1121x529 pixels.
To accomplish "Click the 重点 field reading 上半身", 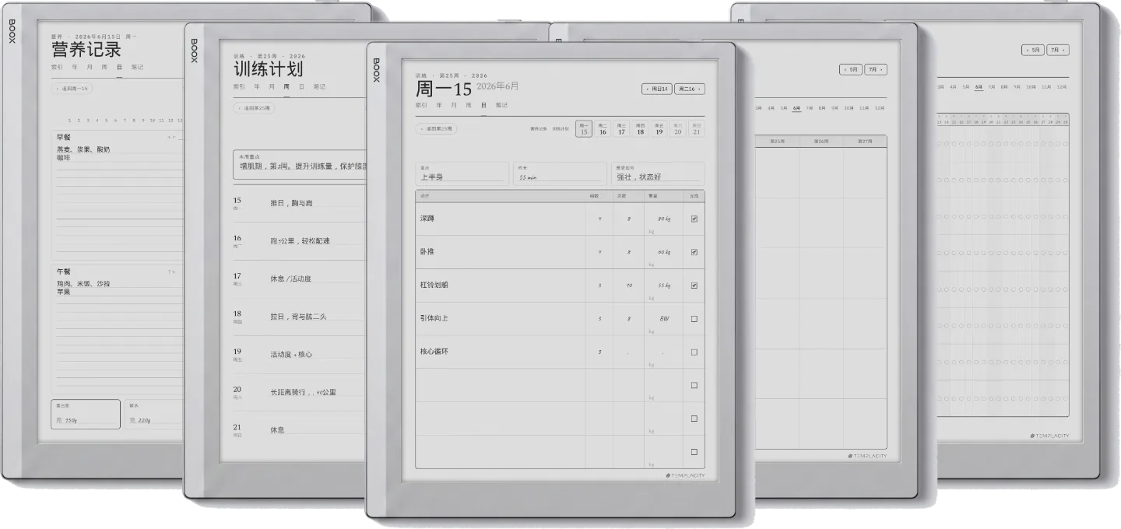I will pyautogui.click(x=462, y=173).
